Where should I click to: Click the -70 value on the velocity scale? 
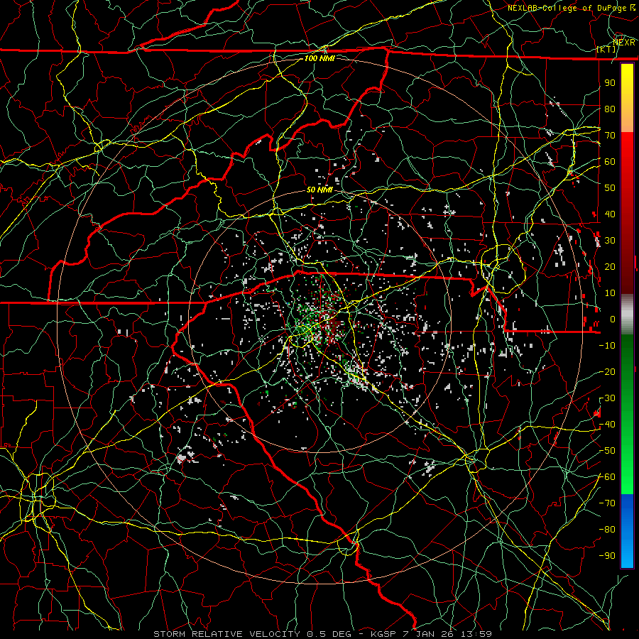point(607,503)
